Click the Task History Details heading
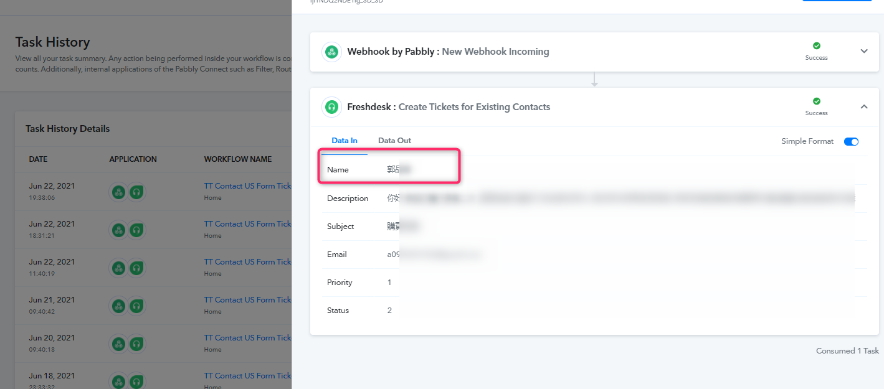The width and height of the screenshot is (884, 389). (67, 129)
